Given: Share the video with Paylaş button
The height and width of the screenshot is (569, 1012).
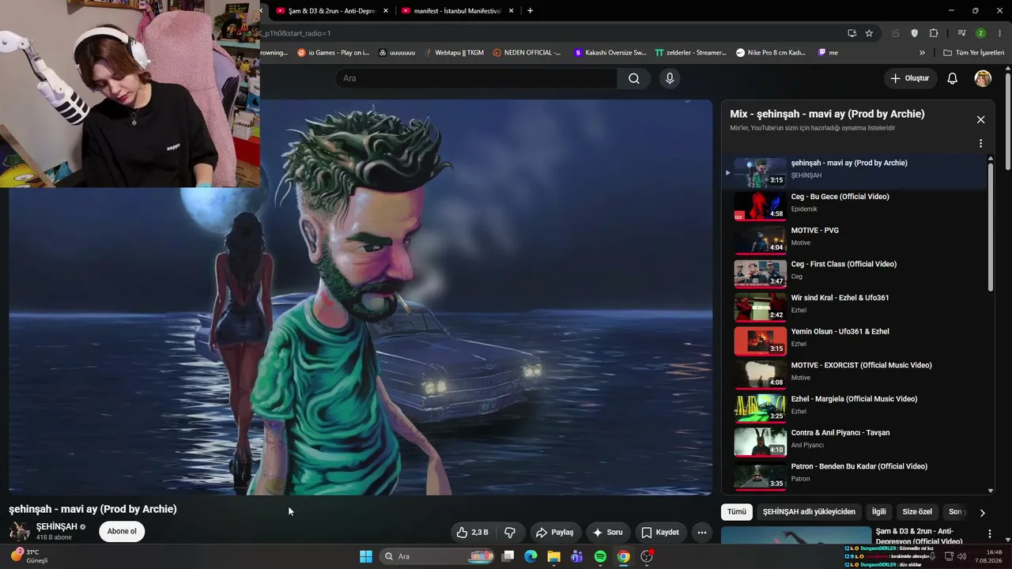Looking at the screenshot, I should [554, 533].
